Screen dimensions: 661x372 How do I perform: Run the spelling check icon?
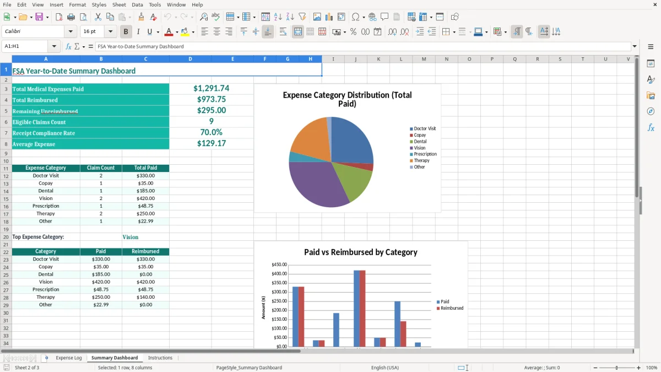click(216, 17)
